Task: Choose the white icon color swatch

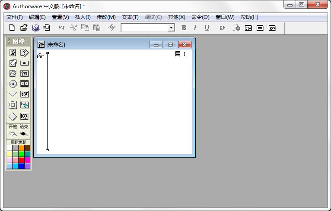Action: (9, 148)
